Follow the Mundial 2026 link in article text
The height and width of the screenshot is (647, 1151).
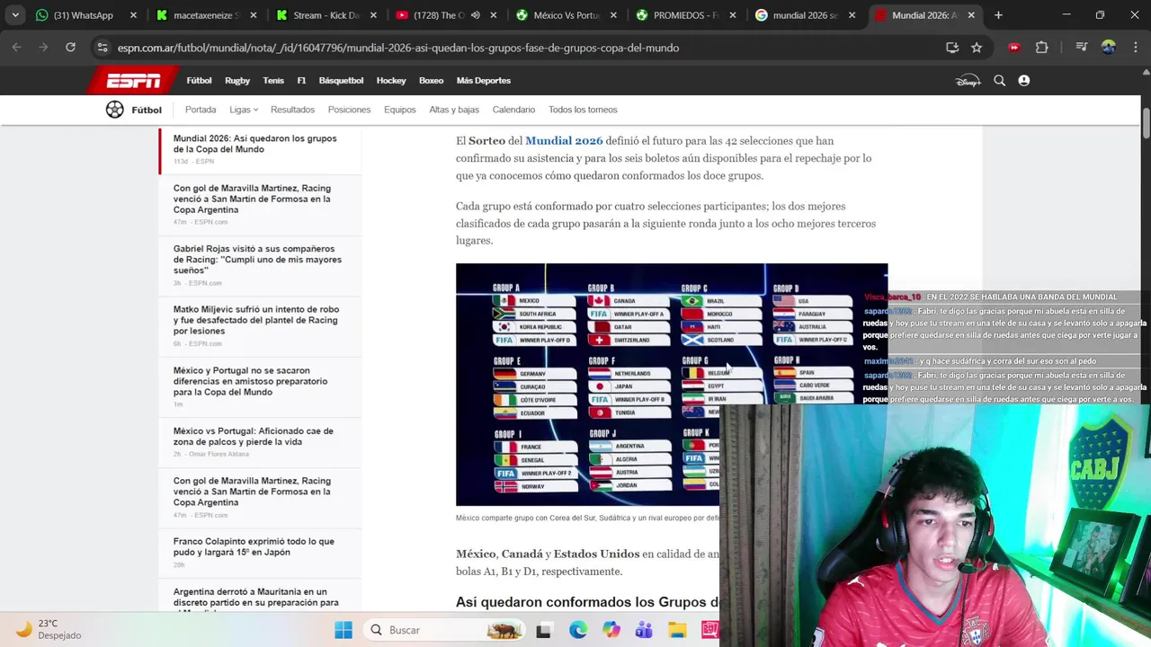tap(564, 141)
